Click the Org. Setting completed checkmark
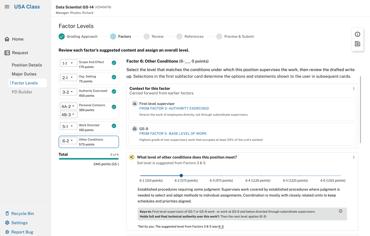 pyautogui.click(x=114, y=77)
